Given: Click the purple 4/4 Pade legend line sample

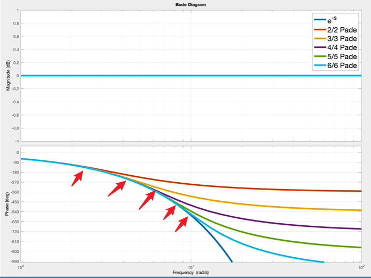Looking at the screenshot, I should pos(320,47).
